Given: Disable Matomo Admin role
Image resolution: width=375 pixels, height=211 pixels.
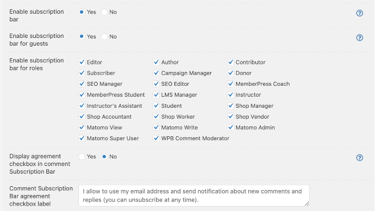Looking at the screenshot, I should click(x=231, y=127).
